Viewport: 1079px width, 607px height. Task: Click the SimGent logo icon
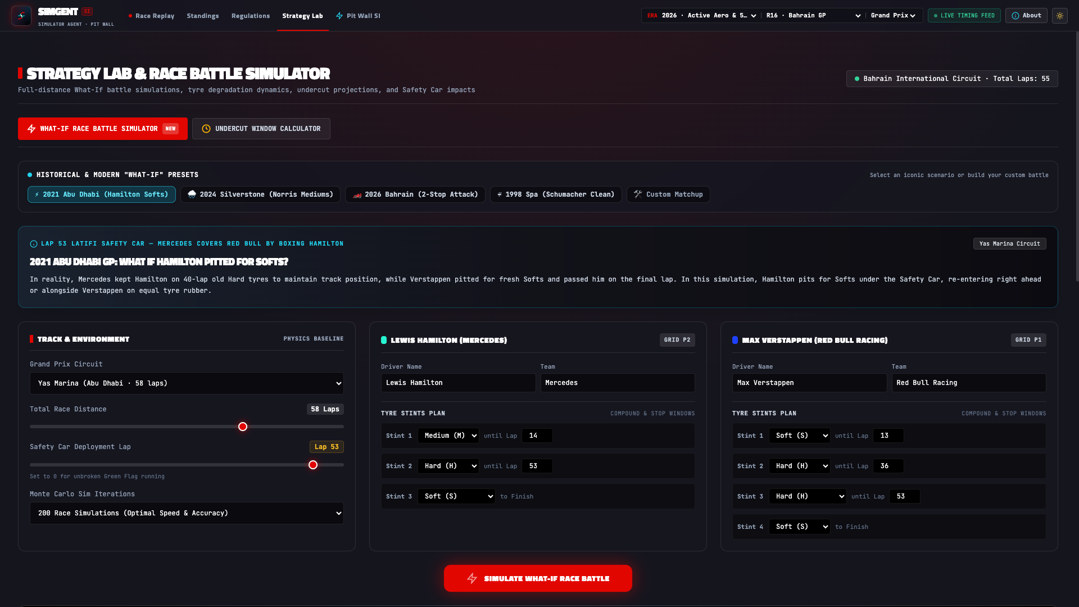coord(21,16)
